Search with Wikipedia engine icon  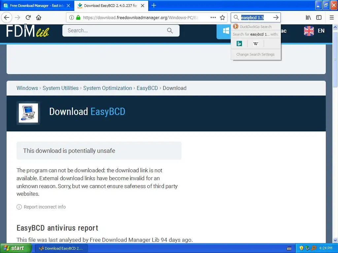[256, 43]
